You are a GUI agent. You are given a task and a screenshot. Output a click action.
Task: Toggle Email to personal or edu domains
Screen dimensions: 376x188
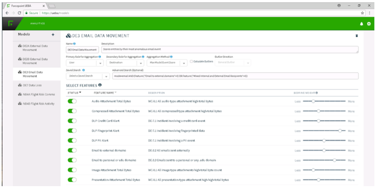point(72,160)
